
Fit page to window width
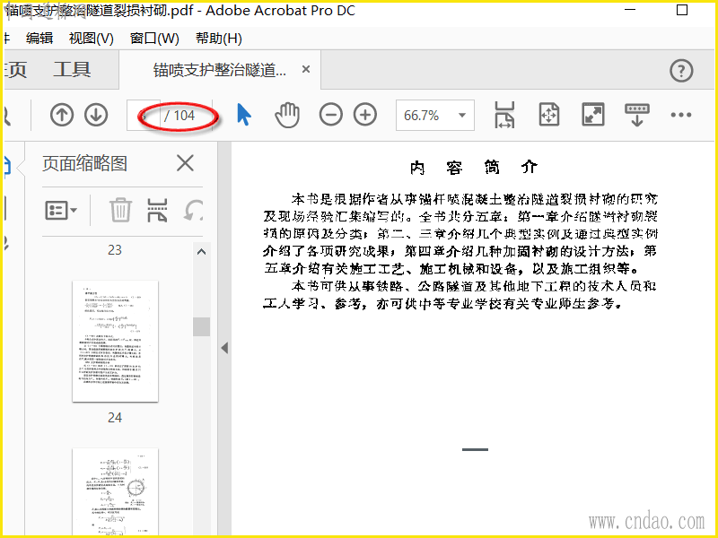504,115
